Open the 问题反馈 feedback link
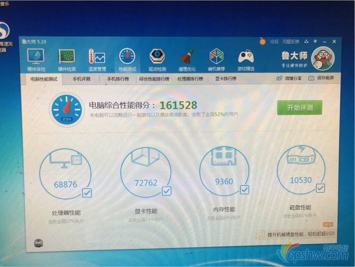The image size is (355, 267). [x=291, y=42]
